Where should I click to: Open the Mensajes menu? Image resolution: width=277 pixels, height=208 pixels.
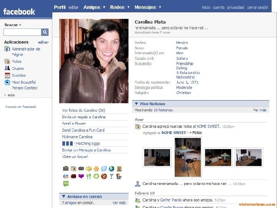pos(145,7)
